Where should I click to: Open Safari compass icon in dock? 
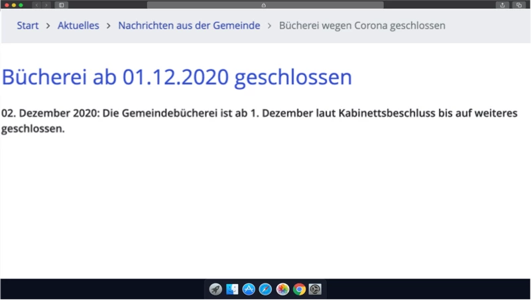point(265,289)
